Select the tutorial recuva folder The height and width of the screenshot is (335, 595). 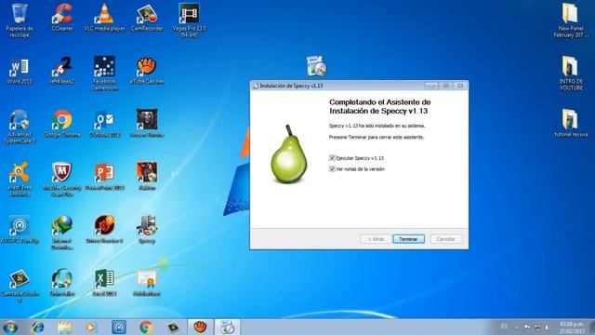pyautogui.click(x=570, y=124)
